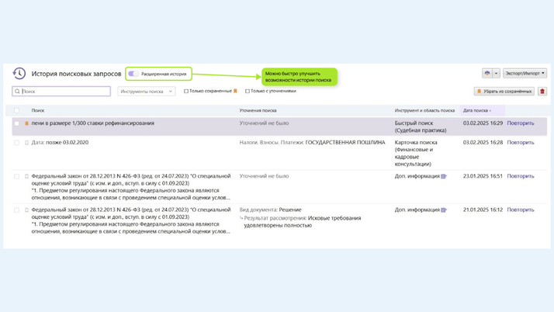Open the Инструменты поиска dropdown
Image resolution: width=554 pixels, height=312 pixels.
pos(147,91)
